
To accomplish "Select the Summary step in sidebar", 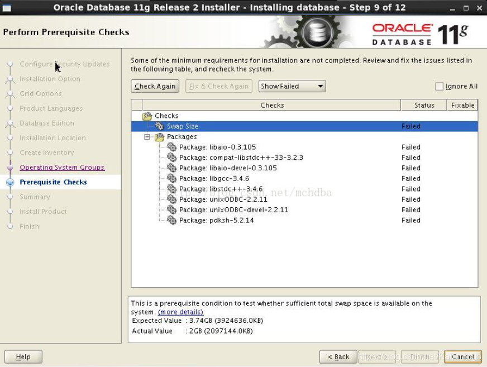I will tap(35, 197).
